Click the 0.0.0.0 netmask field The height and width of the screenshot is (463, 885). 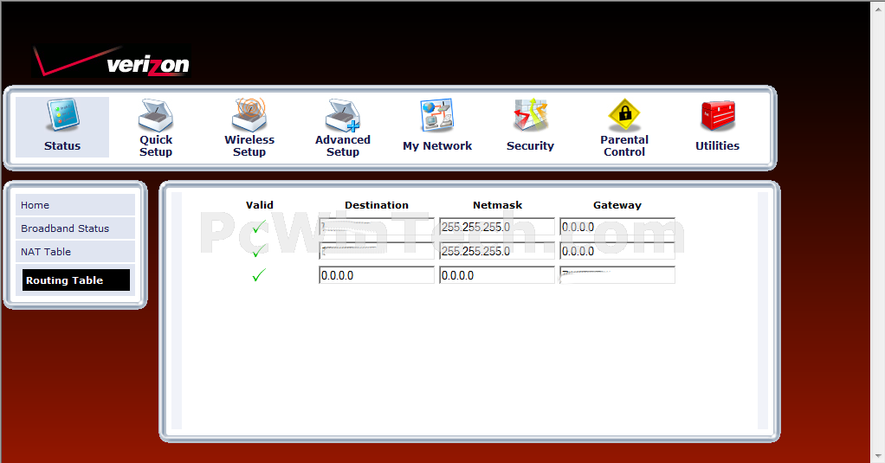point(497,275)
